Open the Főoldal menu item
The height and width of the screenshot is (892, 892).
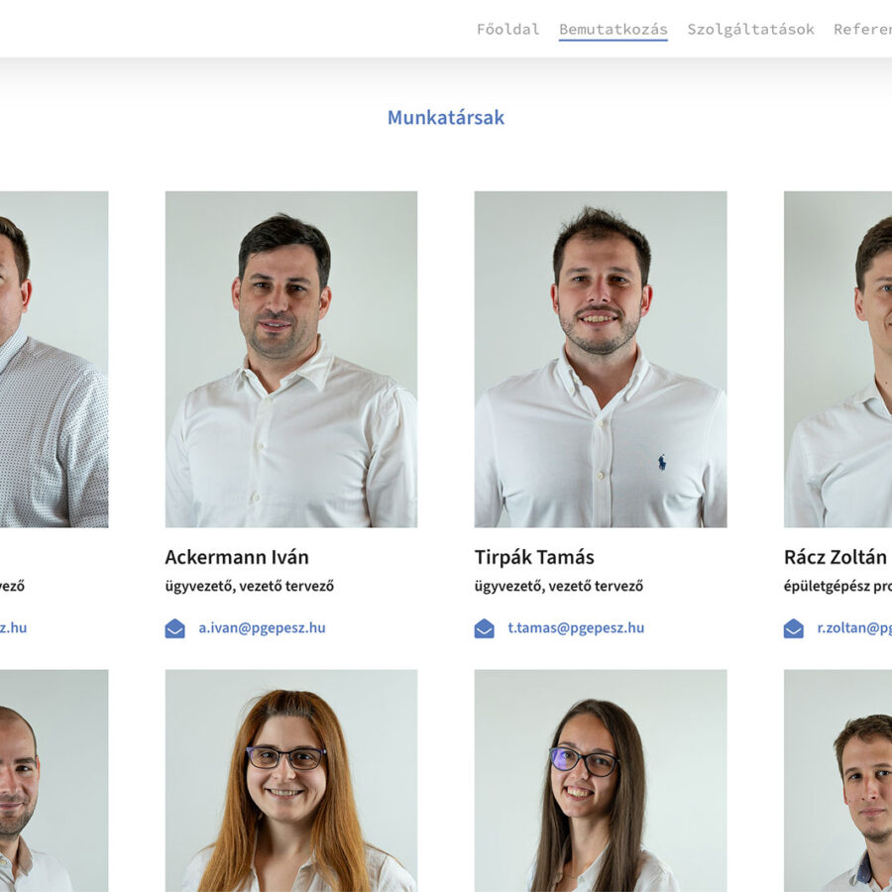pyautogui.click(x=508, y=29)
